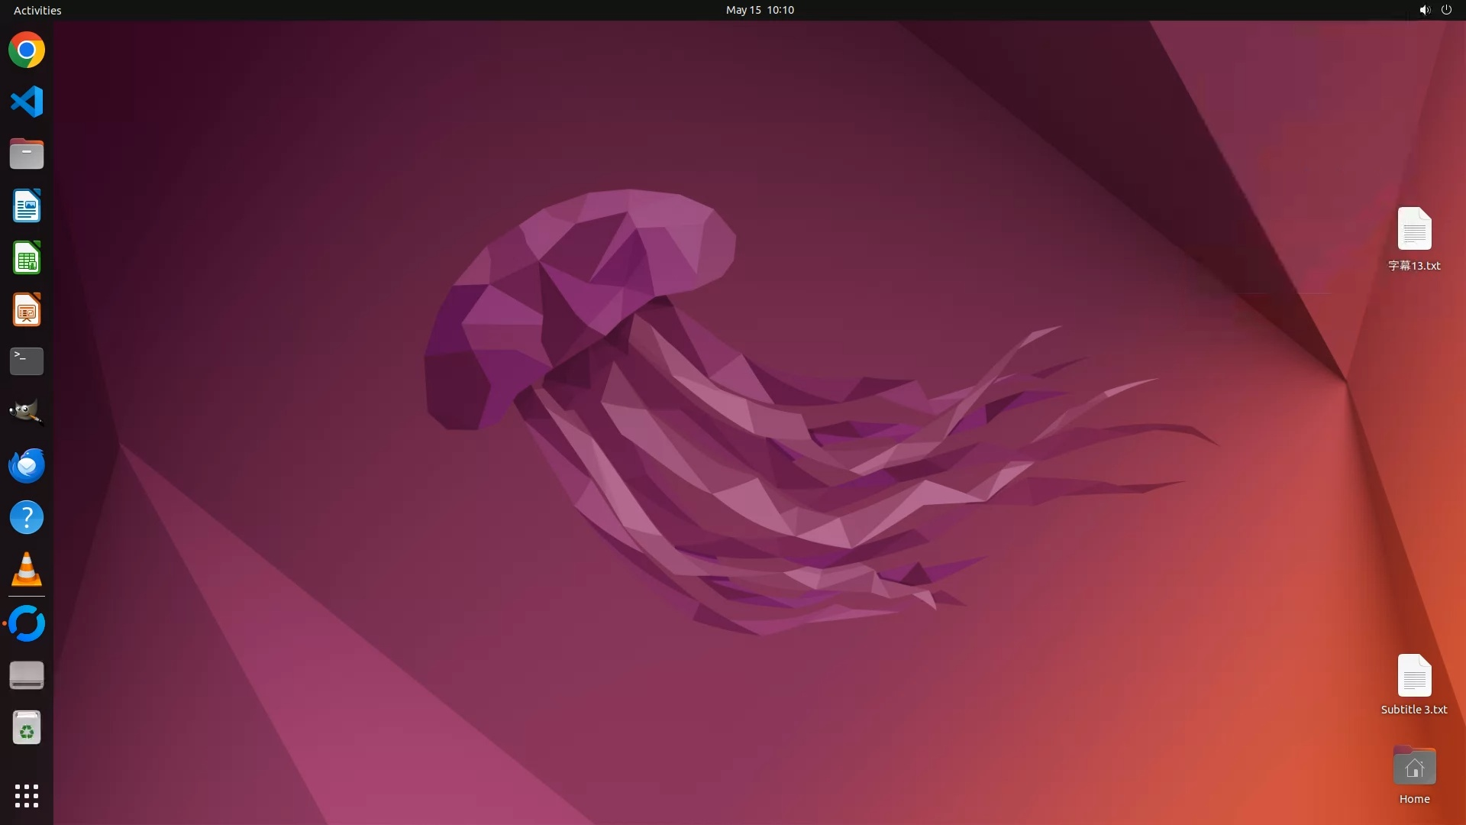Open the date and time menu
Screen dimensions: 1466x825
(x=759, y=10)
